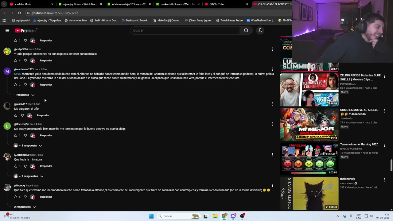Viewport: 393px width, 221px height.
Task: Dislike @ilvbucky's comment
Action: click(x=25, y=197)
